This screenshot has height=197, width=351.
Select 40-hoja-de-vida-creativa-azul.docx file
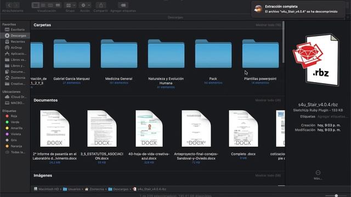coord(149,129)
